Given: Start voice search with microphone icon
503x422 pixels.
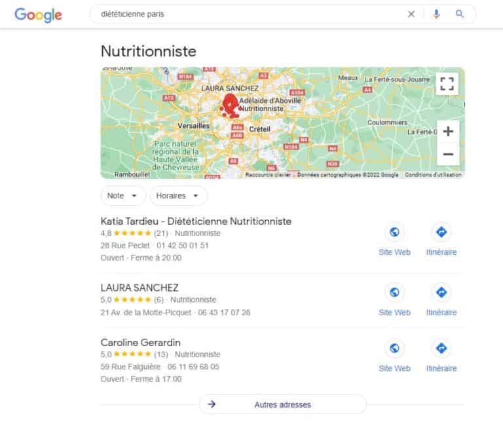Looking at the screenshot, I should (436, 14).
